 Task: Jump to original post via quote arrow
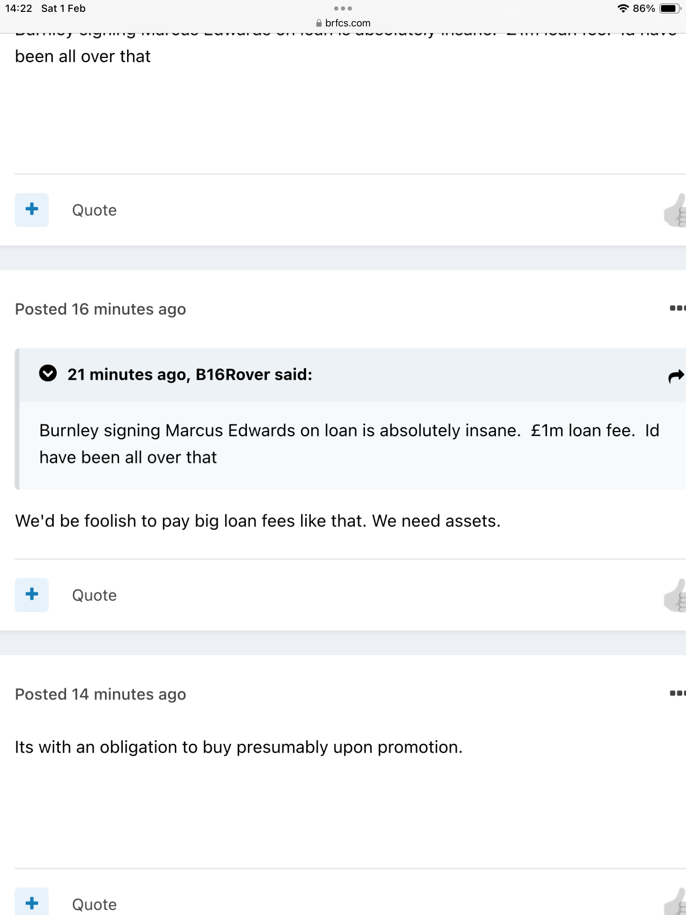(676, 376)
